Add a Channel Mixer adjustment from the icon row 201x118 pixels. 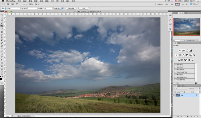click(194, 55)
